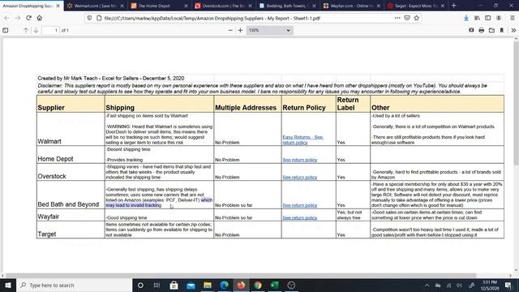Zoom in the PDF with plus
The height and width of the screenshot is (292, 519).
coord(240,30)
